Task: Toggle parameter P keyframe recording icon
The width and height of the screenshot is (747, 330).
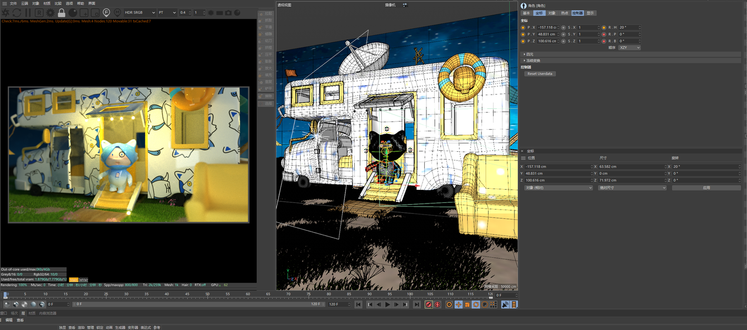Action: click(485, 304)
